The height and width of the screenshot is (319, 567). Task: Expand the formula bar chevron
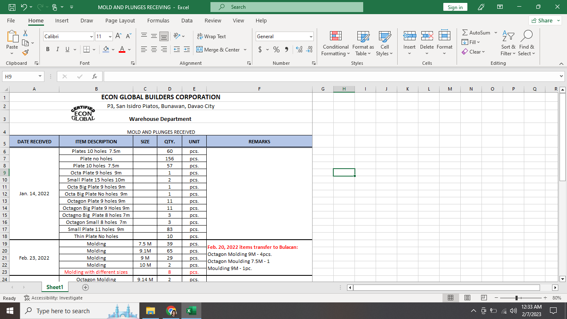(562, 76)
